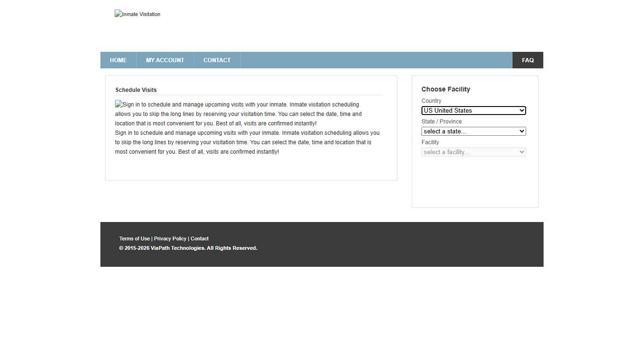Click the blue navigation bar background
The width and height of the screenshot is (644, 362).
[x=372, y=60]
